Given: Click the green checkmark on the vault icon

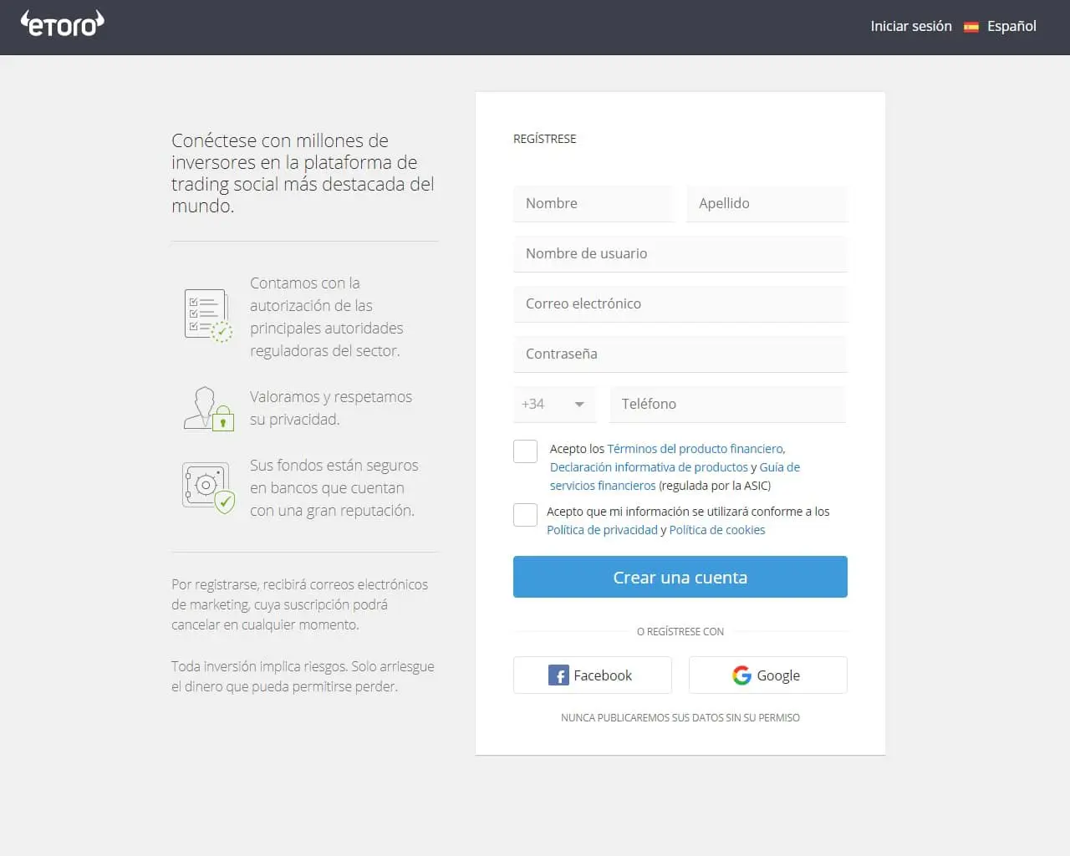Looking at the screenshot, I should coord(226,502).
